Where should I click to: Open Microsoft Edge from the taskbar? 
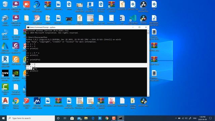pyautogui.click(x=93, y=118)
